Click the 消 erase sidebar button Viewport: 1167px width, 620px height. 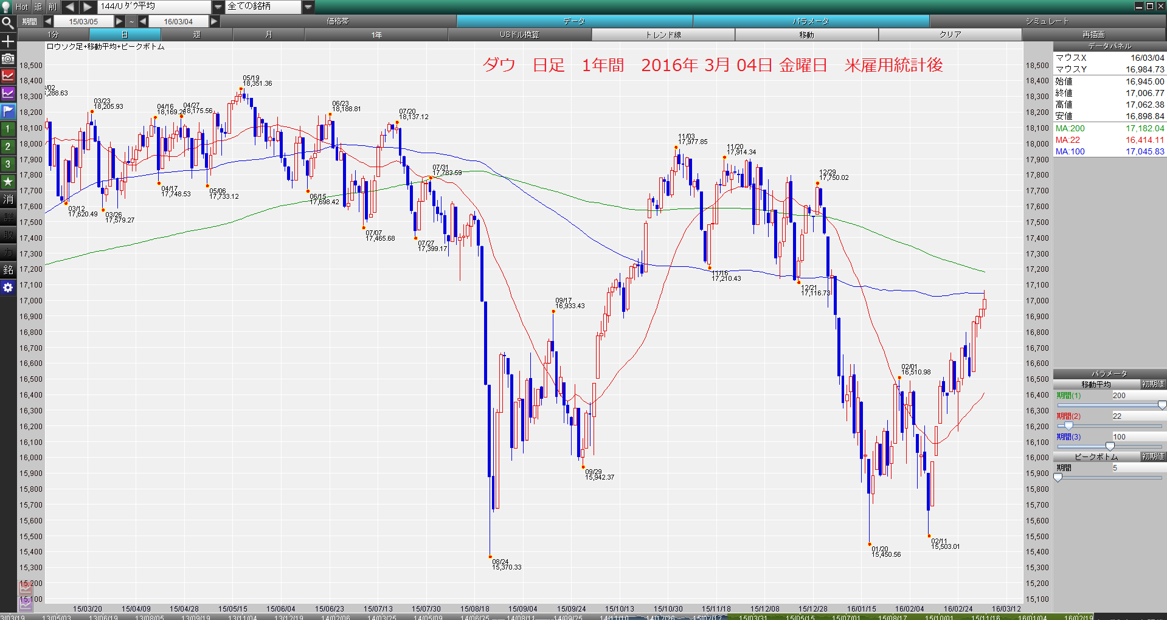click(x=7, y=199)
